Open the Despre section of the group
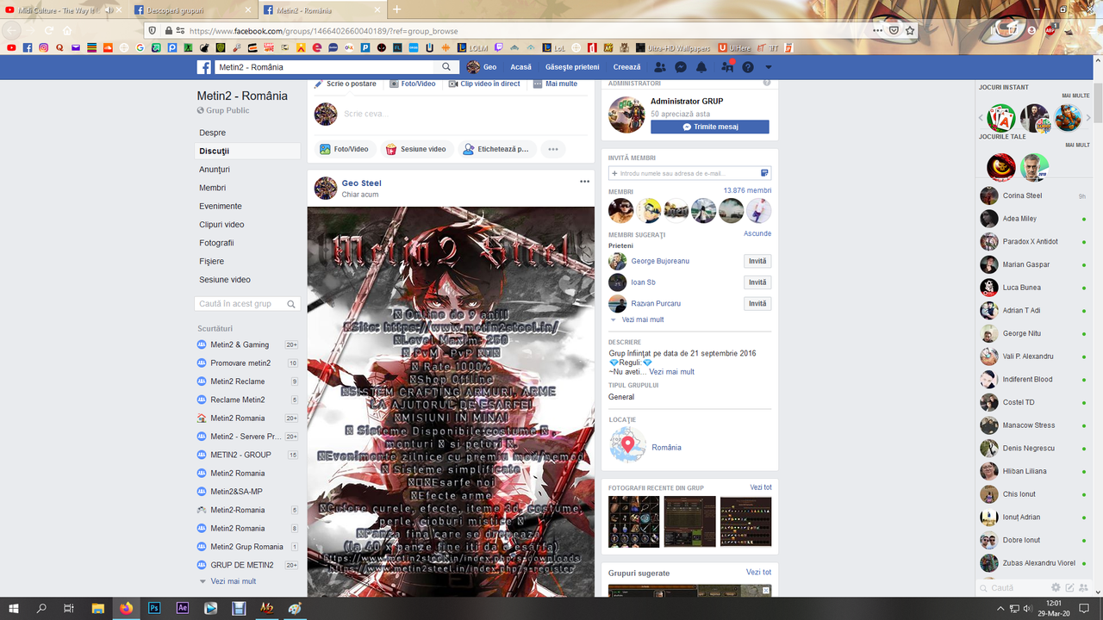The width and height of the screenshot is (1103, 620). point(213,133)
